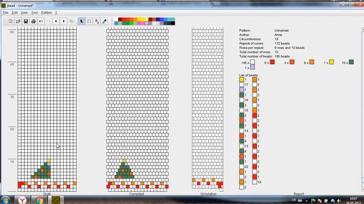Click the Save (floppy disk) icon

click(x=26, y=22)
